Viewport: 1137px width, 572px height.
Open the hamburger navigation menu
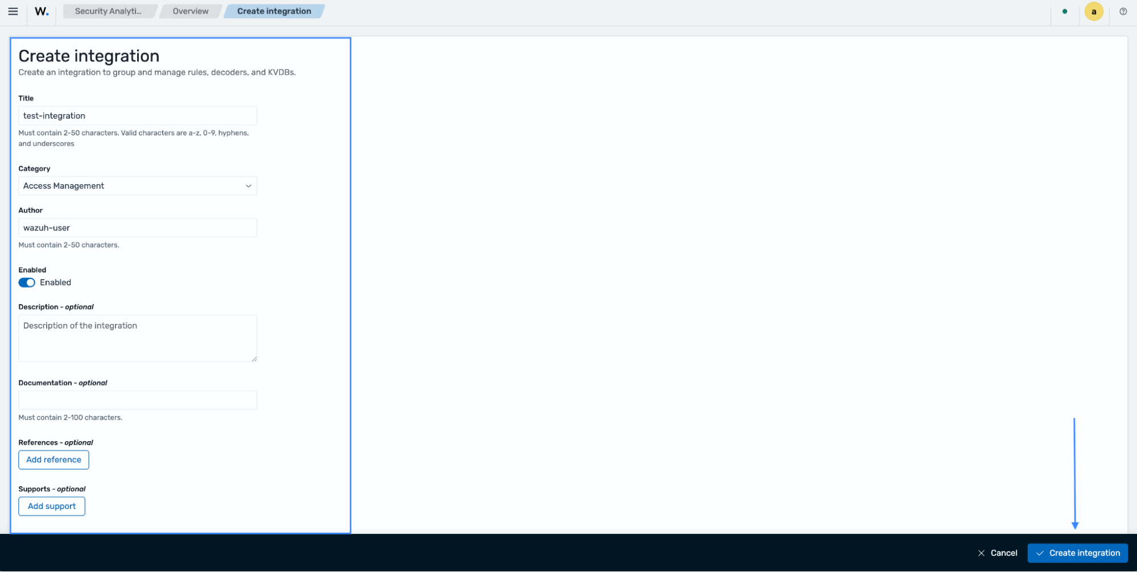tap(13, 11)
